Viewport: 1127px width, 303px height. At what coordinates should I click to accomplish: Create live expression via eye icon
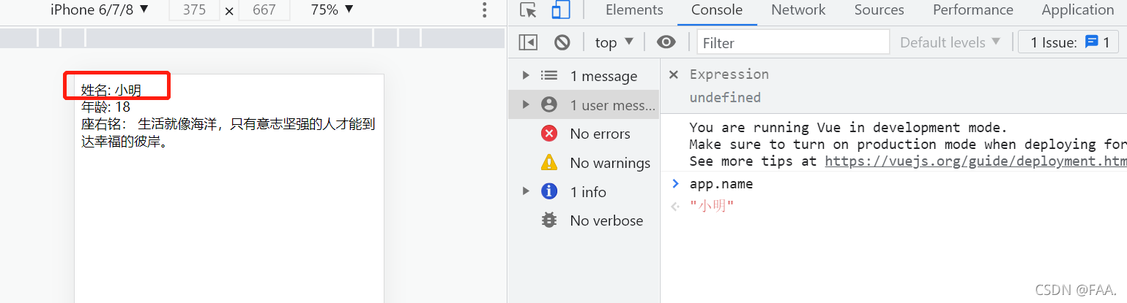tap(666, 42)
